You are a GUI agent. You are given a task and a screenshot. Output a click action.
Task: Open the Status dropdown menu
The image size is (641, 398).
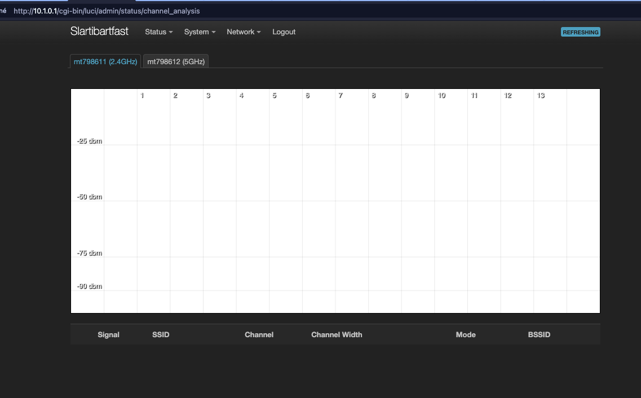pos(158,32)
